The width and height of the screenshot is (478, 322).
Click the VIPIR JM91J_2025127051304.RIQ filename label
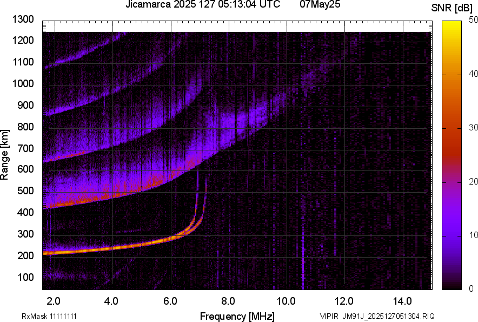pos(377,316)
